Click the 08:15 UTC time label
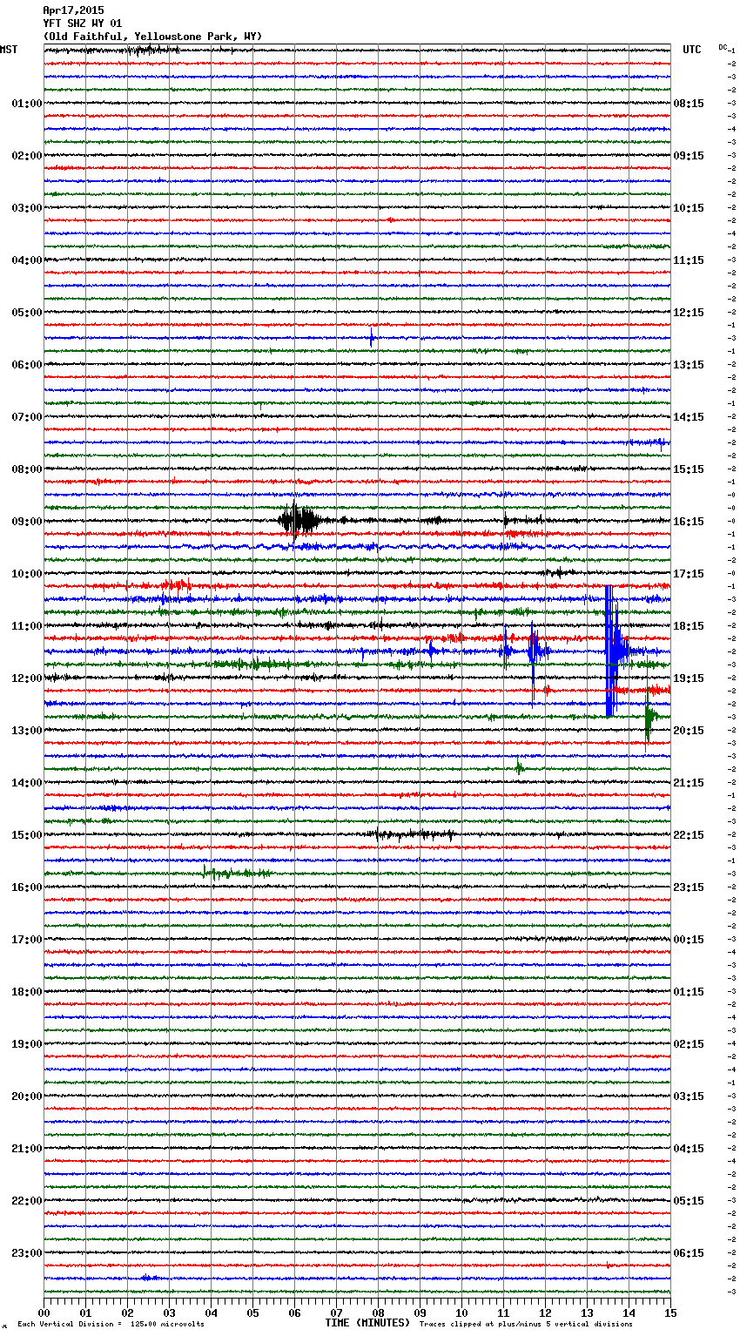The width and height of the screenshot is (740, 1336). coord(689,104)
